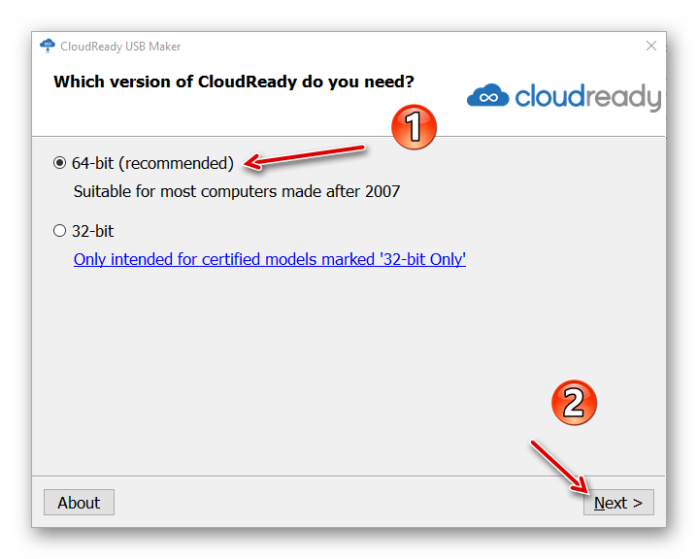Click the 'CloudReady USB Maker' window title text
Image resolution: width=698 pixels, height=559 pixels.
pos(120,47)
